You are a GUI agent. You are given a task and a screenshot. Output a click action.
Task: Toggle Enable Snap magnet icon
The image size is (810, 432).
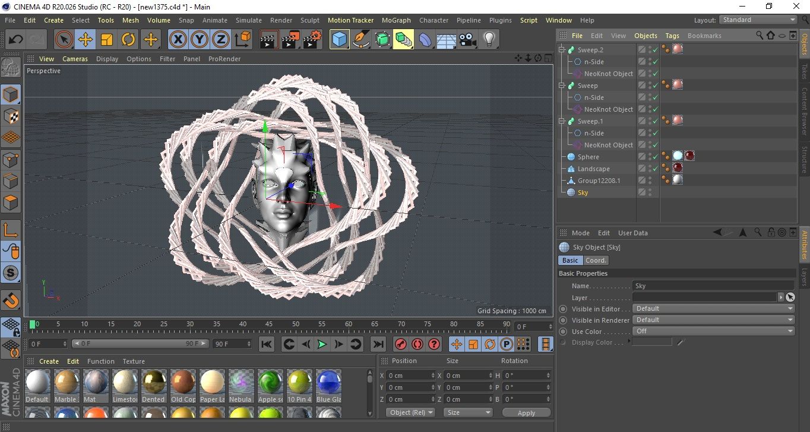pyautogui.click(x=11, y=300)
